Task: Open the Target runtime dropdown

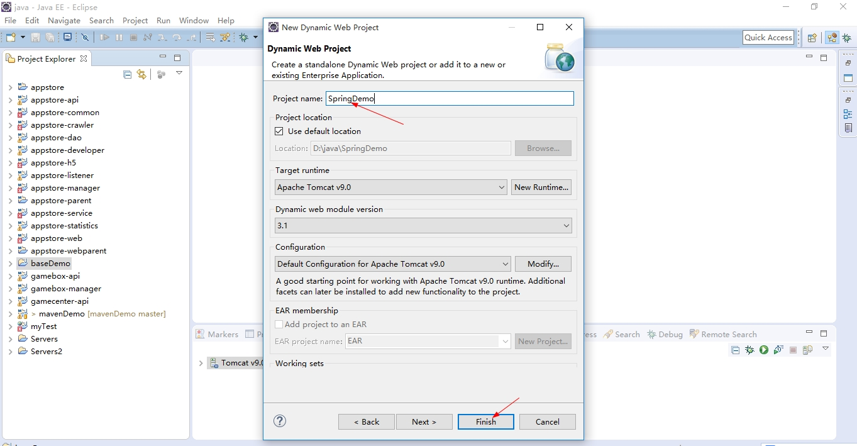Action: (391, 187)
